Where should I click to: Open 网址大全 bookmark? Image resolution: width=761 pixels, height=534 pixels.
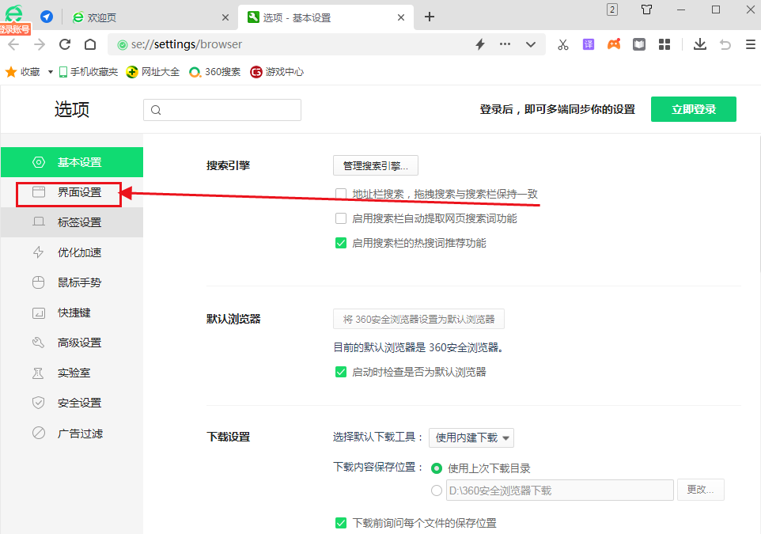coord(153,72)
